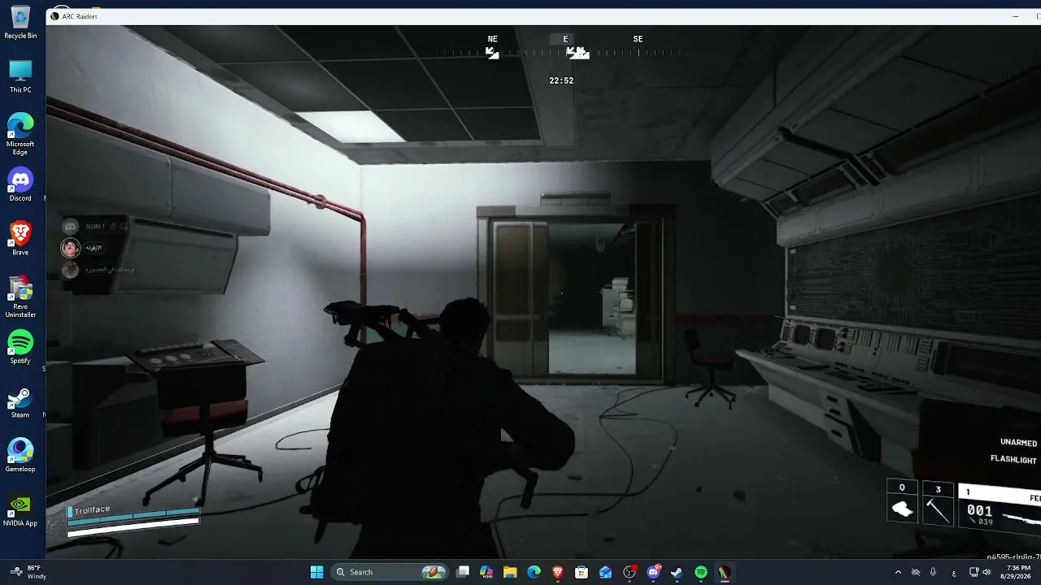This screenshot has height=585, width=1041.
Task: Click the NE compass heading
Action: coord(492,39)
